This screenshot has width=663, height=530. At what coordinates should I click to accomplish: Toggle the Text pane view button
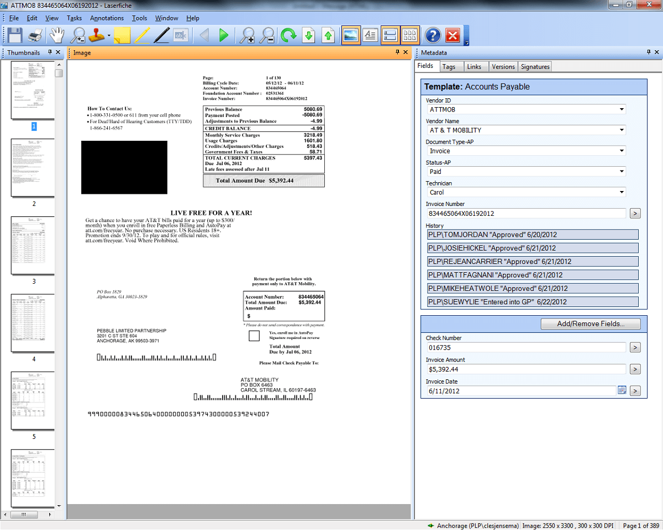(x=370, y=35)
